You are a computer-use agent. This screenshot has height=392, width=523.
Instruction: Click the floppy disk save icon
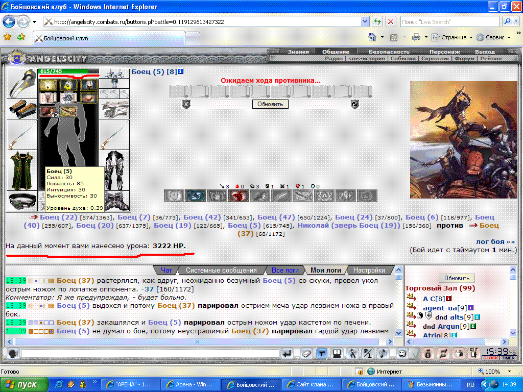(337, 353)
